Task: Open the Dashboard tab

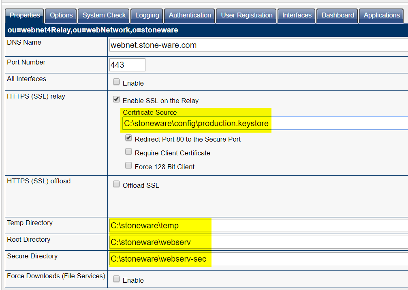Action: 338,16
